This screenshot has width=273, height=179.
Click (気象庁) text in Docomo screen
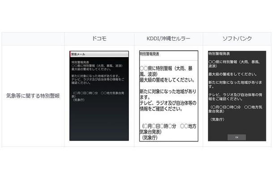pos(79,100)
